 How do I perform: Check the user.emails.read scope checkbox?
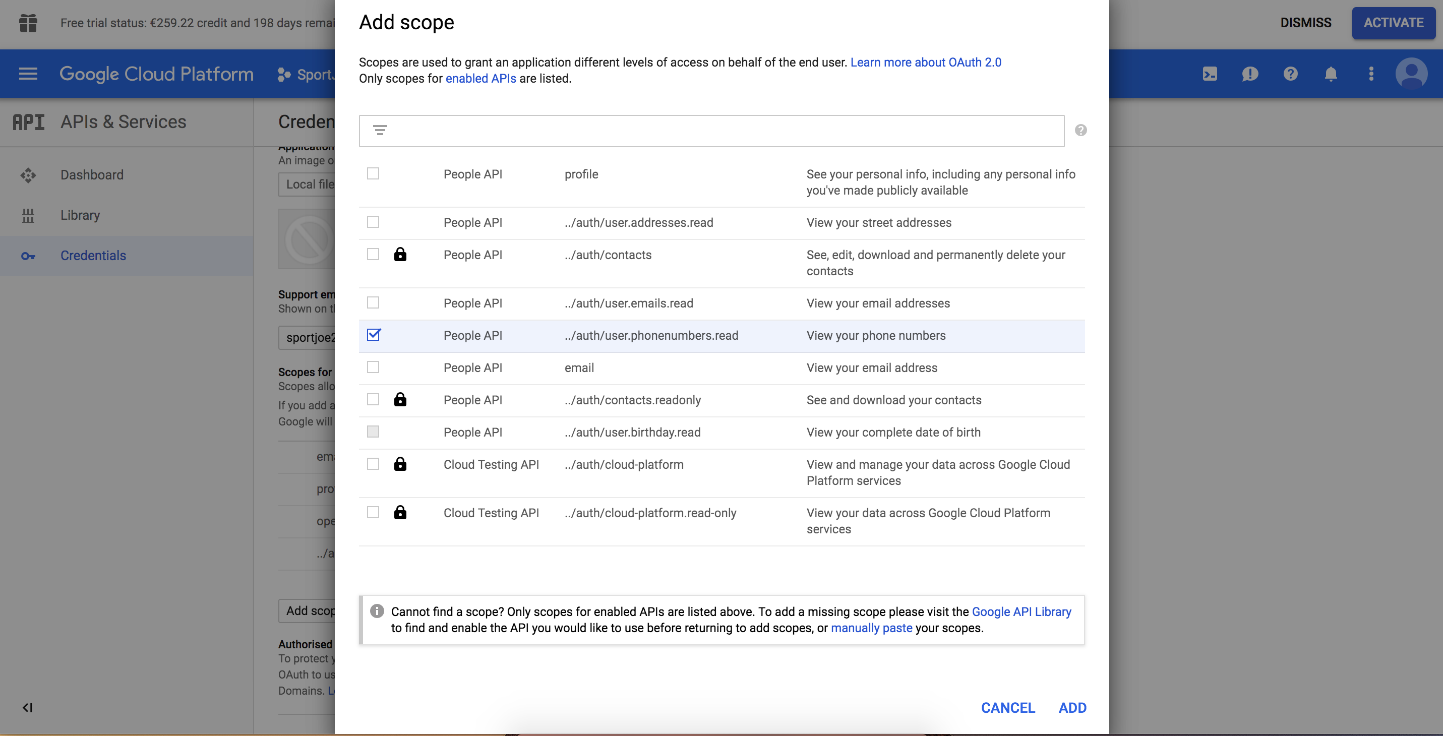click(373, 302)
